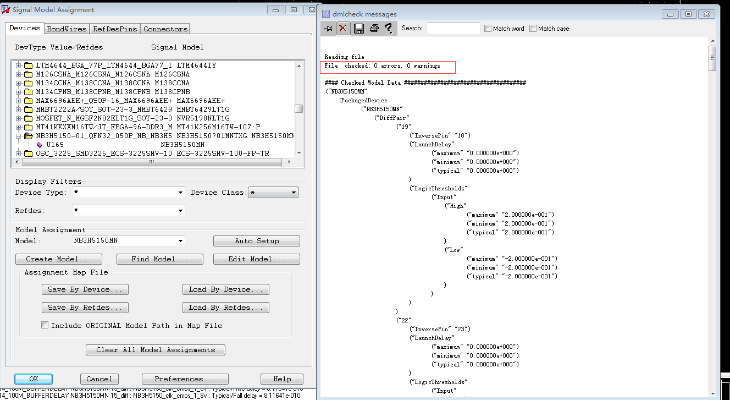Click the dmlcheck messages title bar icon
Image resolution: width=730 pixels, height=400 pixels.
[x=326, y=14]
